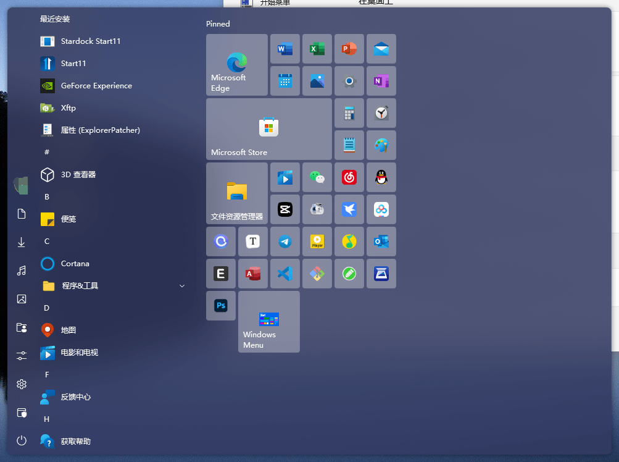The height and width of the screenshot is (462, 619).
Task: Open the yellow Player tile
Action: point(317,241)
